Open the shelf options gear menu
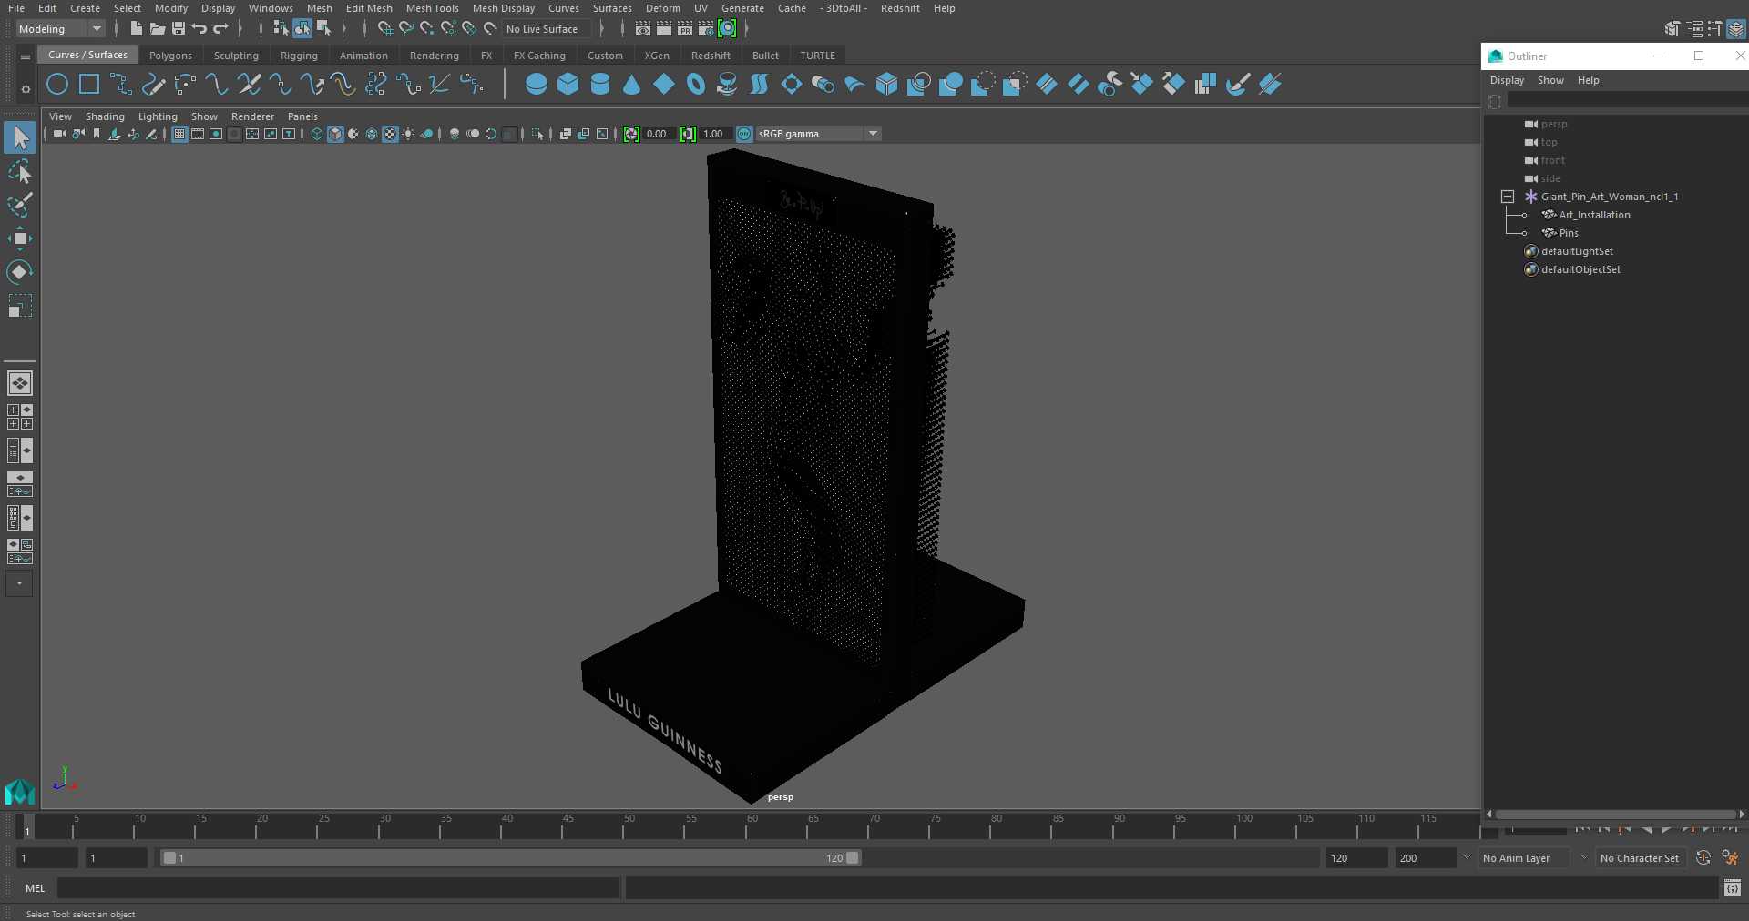The image size is (1749, 921). [26, 89]
